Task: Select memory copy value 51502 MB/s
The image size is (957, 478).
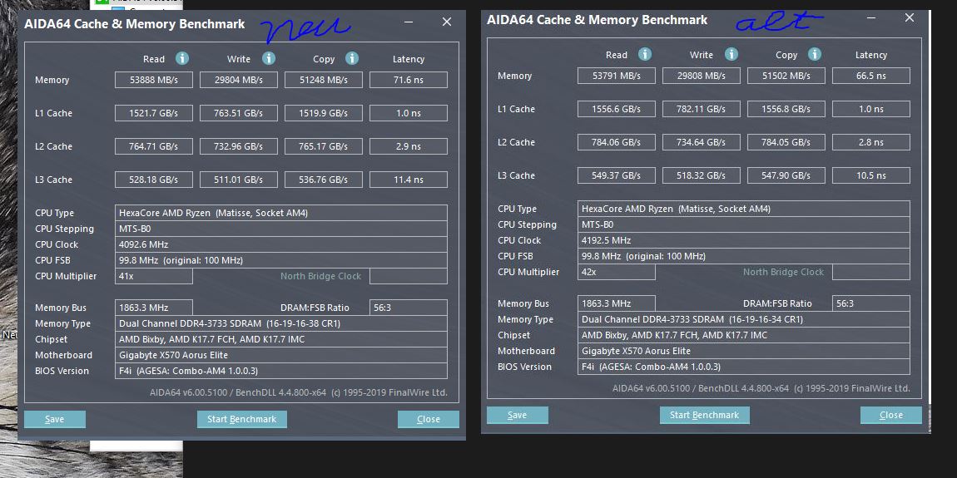Action: coord(786,76)
